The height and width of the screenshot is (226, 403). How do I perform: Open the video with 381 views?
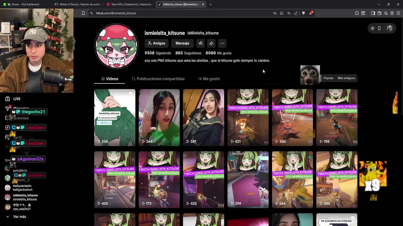pyautogui.click(x=203, y=117)
